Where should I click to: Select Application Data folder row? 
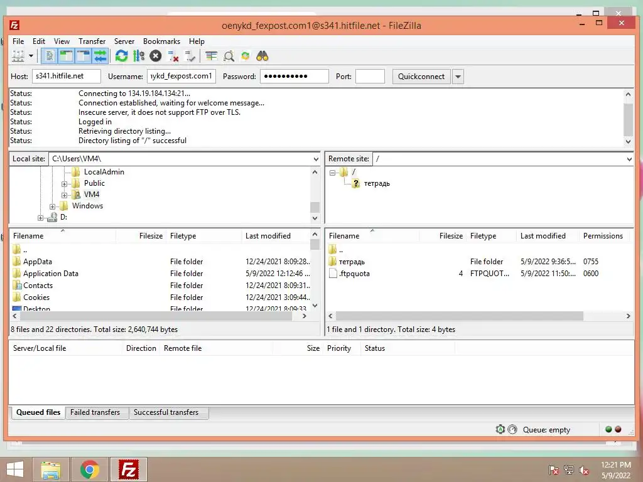[x=161, y=274]
